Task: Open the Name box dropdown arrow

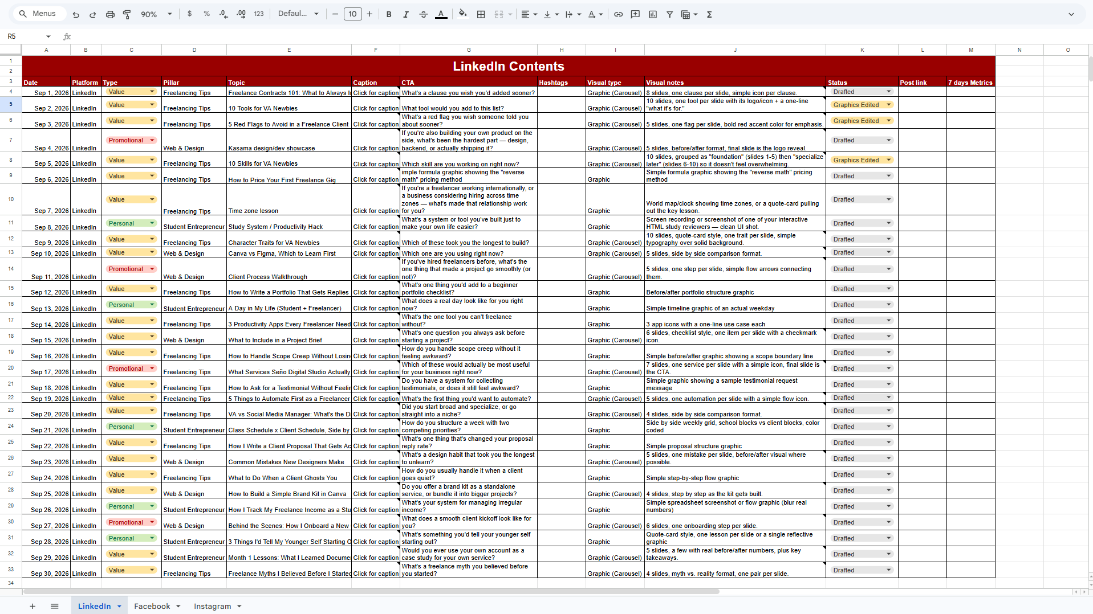Action: (48, 36)
